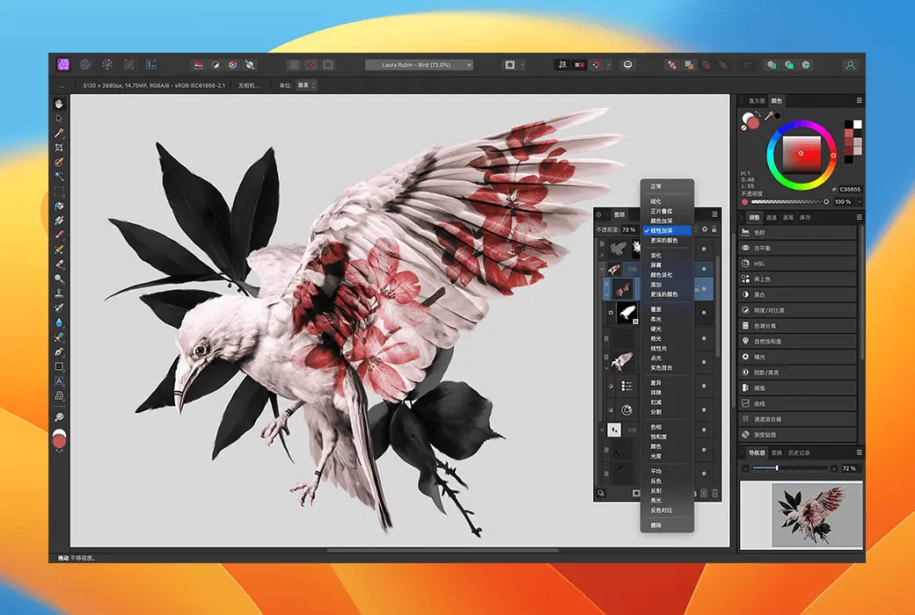Viewport: 915px width, 615px height.
Task: Open the layer gear settings icon
Action: pos(705,229)
